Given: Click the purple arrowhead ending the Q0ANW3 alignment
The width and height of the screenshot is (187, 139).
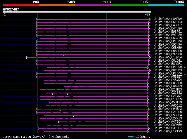Looking at the screenshot, I should tap(148, 86).
